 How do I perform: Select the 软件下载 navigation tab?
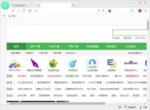(x=35, y=46)
